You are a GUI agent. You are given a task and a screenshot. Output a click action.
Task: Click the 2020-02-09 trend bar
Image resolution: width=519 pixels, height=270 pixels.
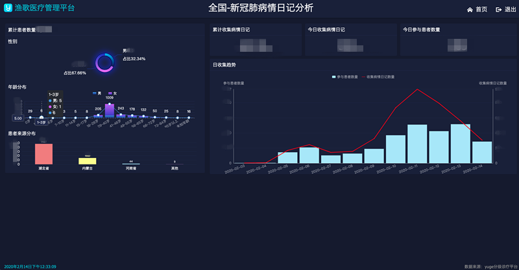(x=374, y=156)
